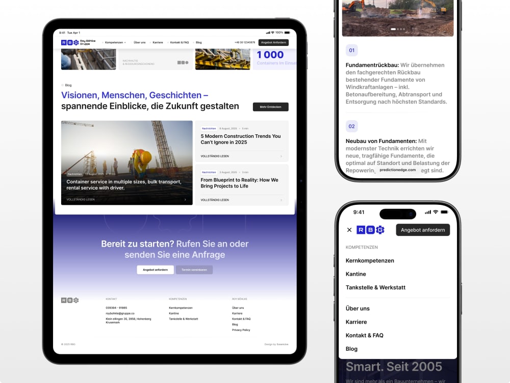The width and height of the screenshot is (510, 383).
Task: Select Über uns in phone menu
Action: click(358, 308)
